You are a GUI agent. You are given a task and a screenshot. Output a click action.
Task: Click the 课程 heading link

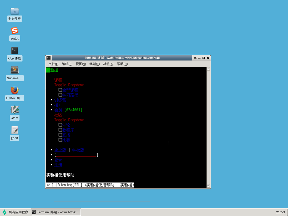[x=58, y=80]
